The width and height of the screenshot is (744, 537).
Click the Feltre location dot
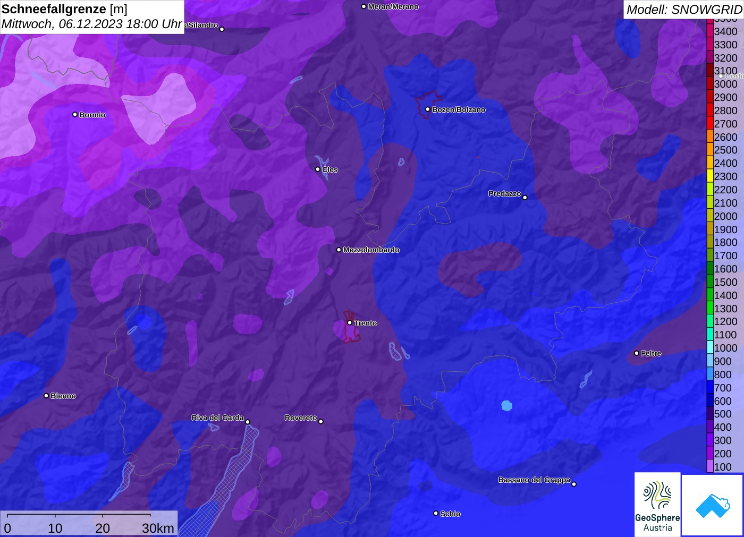(637, 353)
